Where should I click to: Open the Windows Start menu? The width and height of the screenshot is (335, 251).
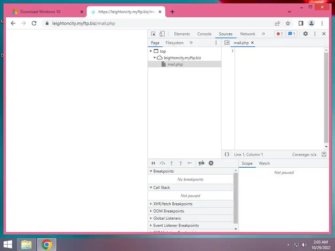coord(8,244)
